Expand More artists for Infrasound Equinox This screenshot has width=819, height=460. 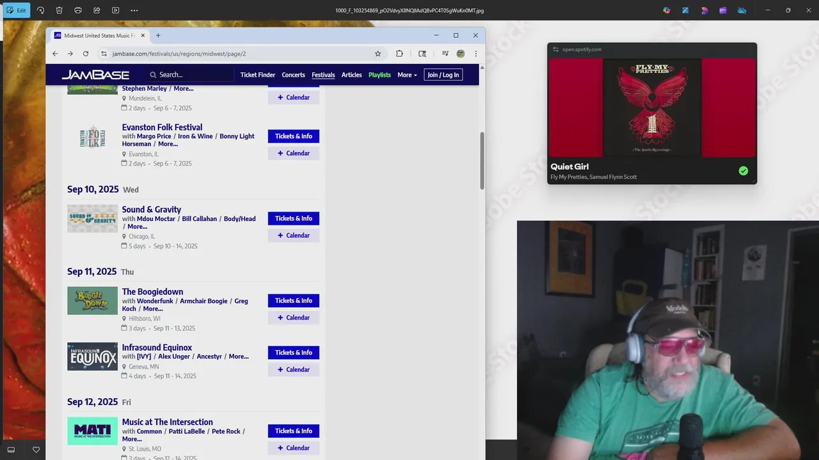(x=239, y=356)
